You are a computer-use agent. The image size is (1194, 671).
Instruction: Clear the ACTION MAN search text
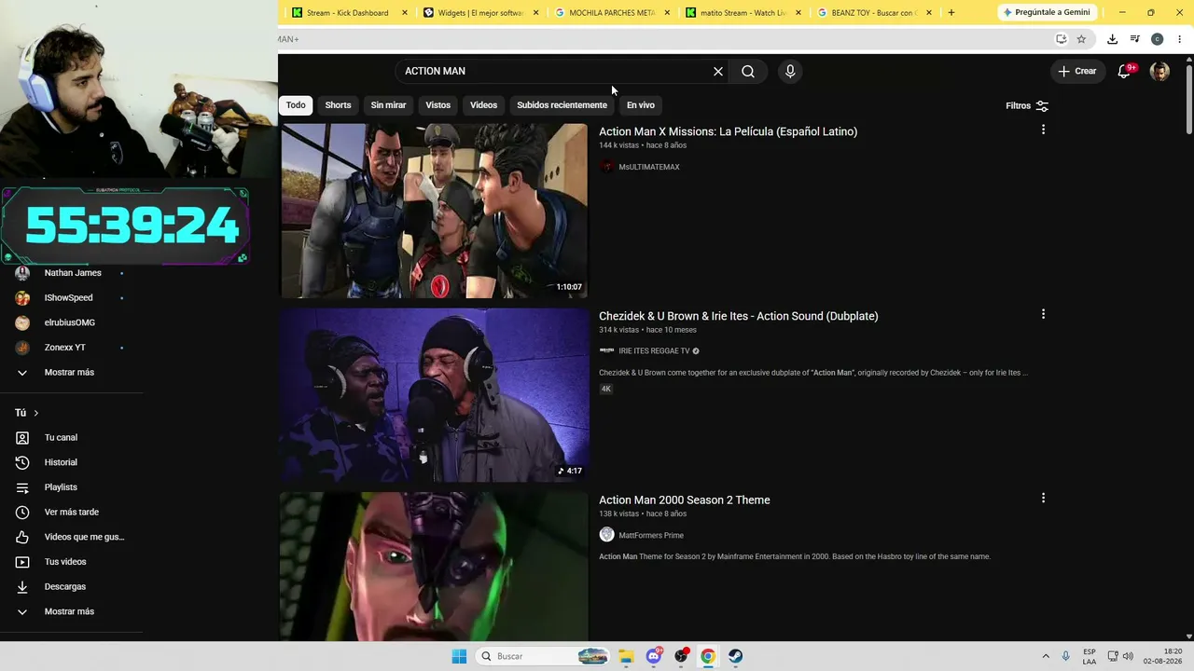tap(718, 71)
